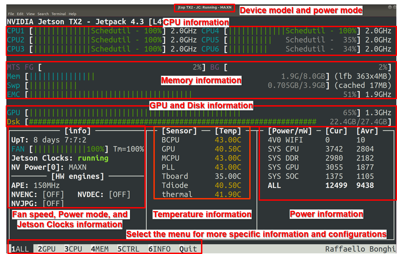Screen dimensions: 397x254
Task: Click the '[Avr]' column header
Action: pyautogui.click(x=368, y=131)
